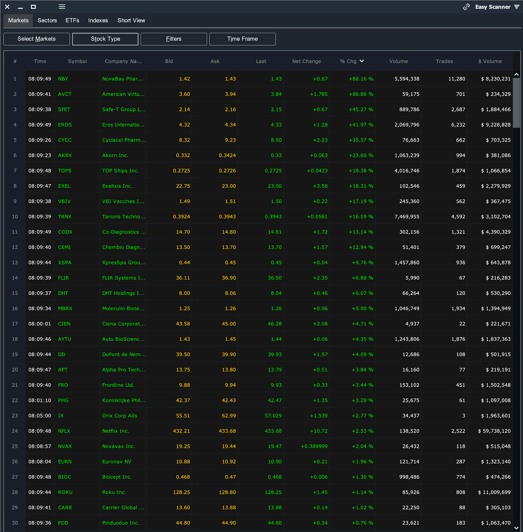Sort by the Trades column header
Screen dimensions: 523x532
point(444,61)
